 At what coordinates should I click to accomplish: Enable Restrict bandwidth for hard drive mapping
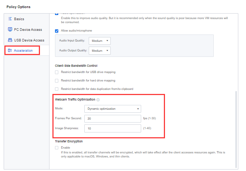pyautogui.click(x=56, y=81)
